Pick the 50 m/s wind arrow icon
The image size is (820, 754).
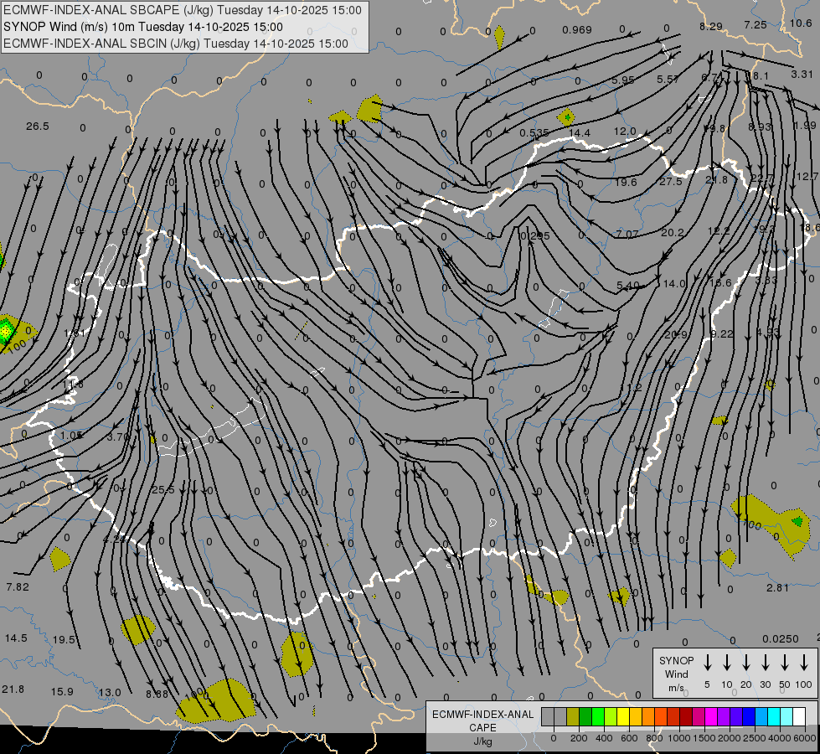(x=785, y=663)
